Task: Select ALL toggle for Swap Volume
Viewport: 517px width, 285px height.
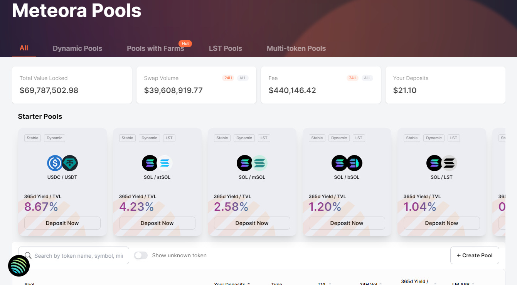Action: 243,78
